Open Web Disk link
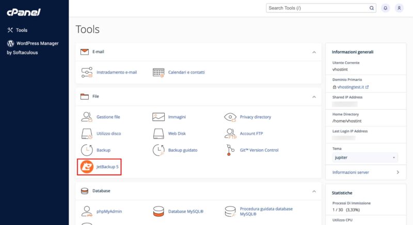 click(x=177, y=133)
